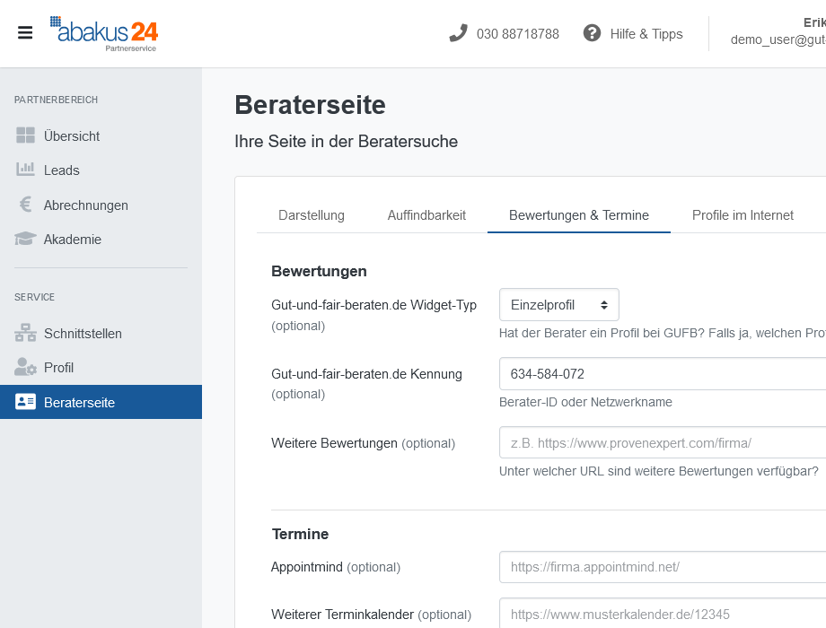Click the question mark help icon

592,33
